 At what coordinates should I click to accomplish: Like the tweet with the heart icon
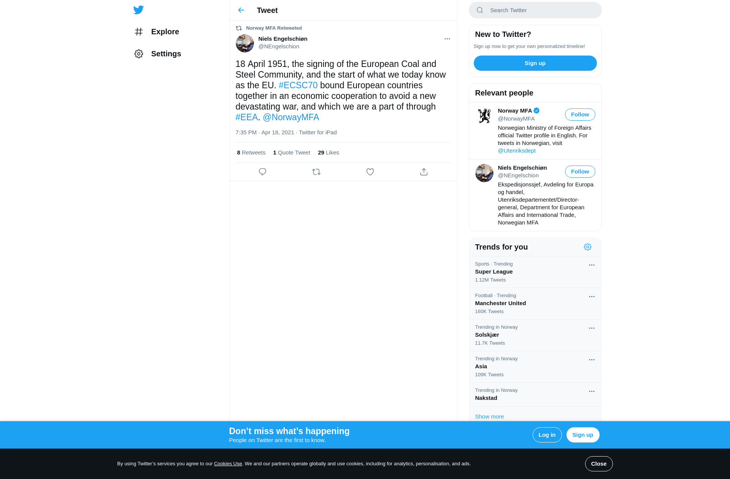pyautogui.click(x=370, y=172)
